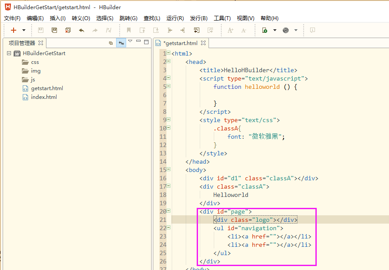Screen dimensions: 389x270
Task: Open the 运行(R) menu
Action: click(x=175, y=18)
